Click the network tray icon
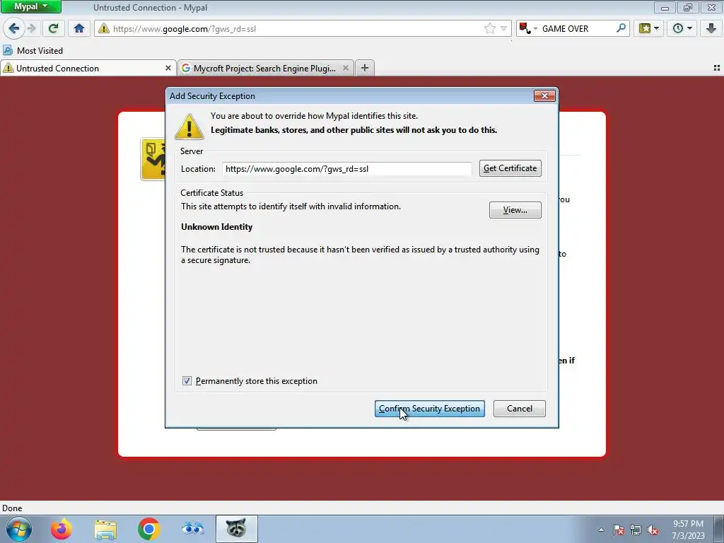 [636, 530]
